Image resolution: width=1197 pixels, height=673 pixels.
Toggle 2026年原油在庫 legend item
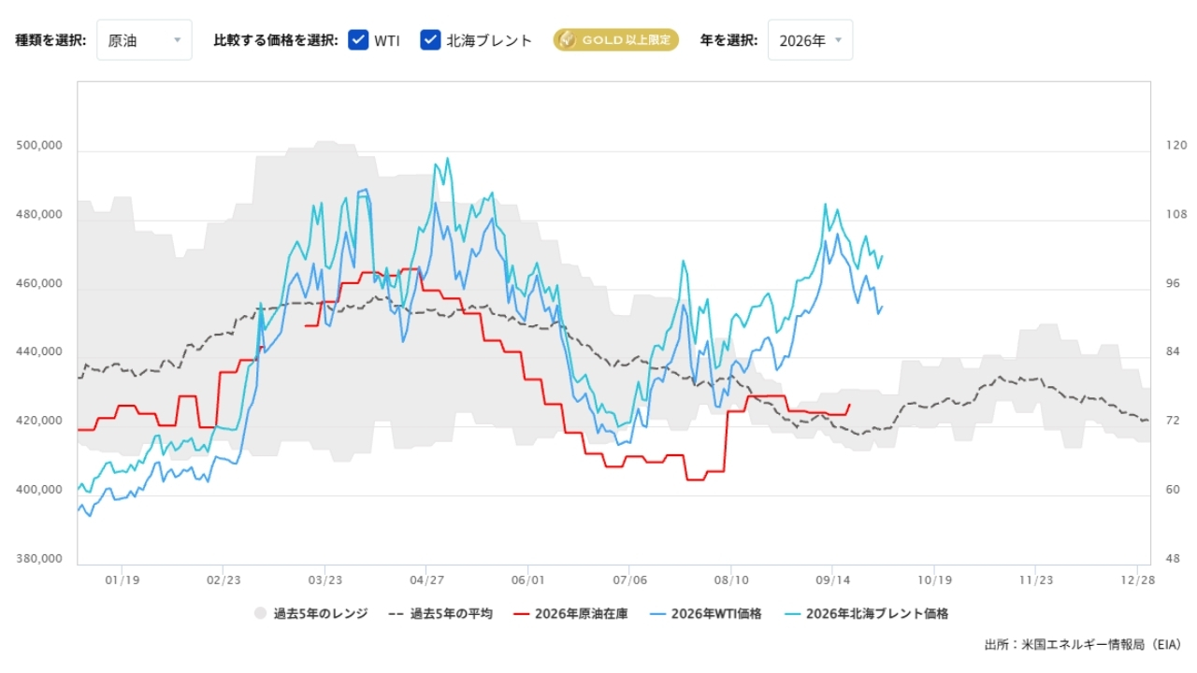[569, 614]
